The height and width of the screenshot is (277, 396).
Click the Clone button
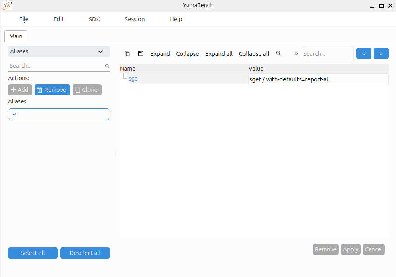pyautogui.click(x=87, y=90)
